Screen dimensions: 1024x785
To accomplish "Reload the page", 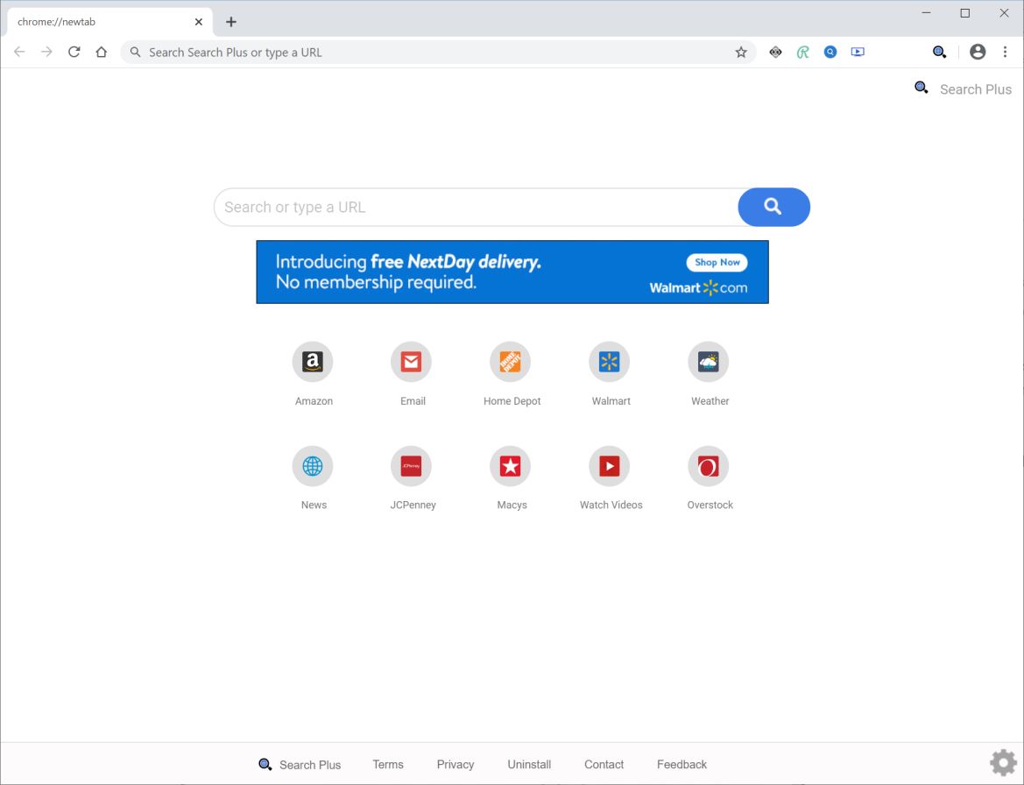I will [x=74, y=53].
